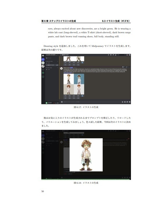
Task: Open the sticker picker in Figure 6.17 message bar
Action: click(x=127, y=102)
